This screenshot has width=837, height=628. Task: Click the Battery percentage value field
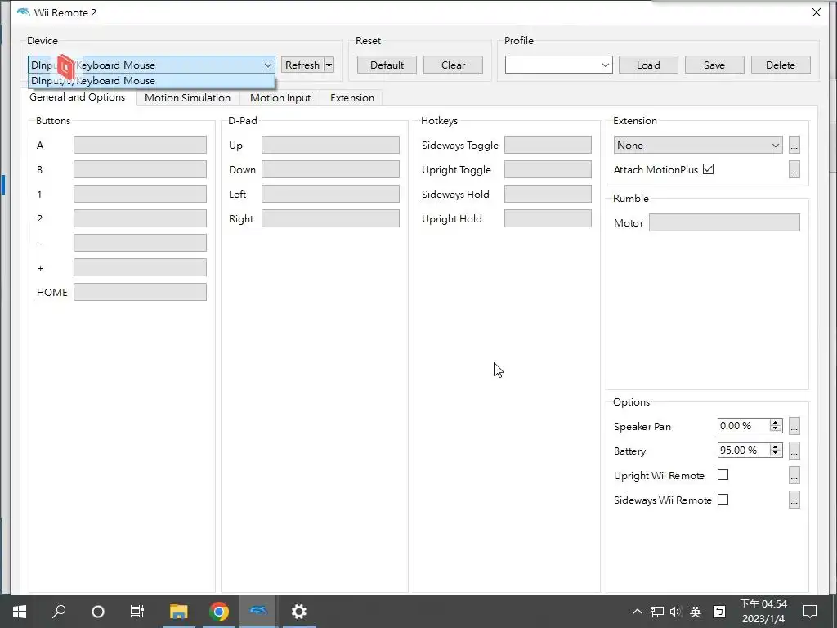744,451
